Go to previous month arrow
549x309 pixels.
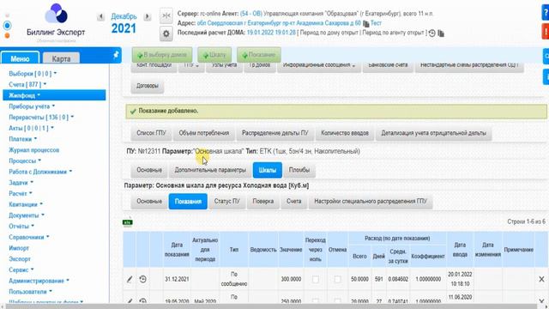(x=101, y=16)
